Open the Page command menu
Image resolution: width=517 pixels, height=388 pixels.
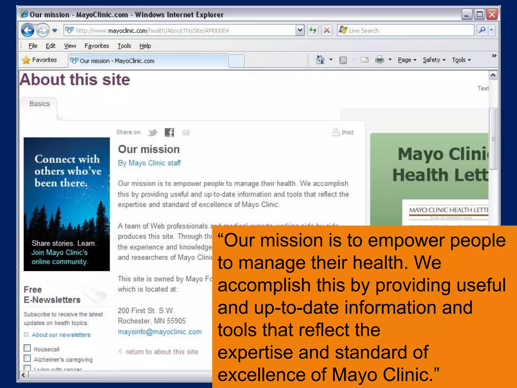407,60
